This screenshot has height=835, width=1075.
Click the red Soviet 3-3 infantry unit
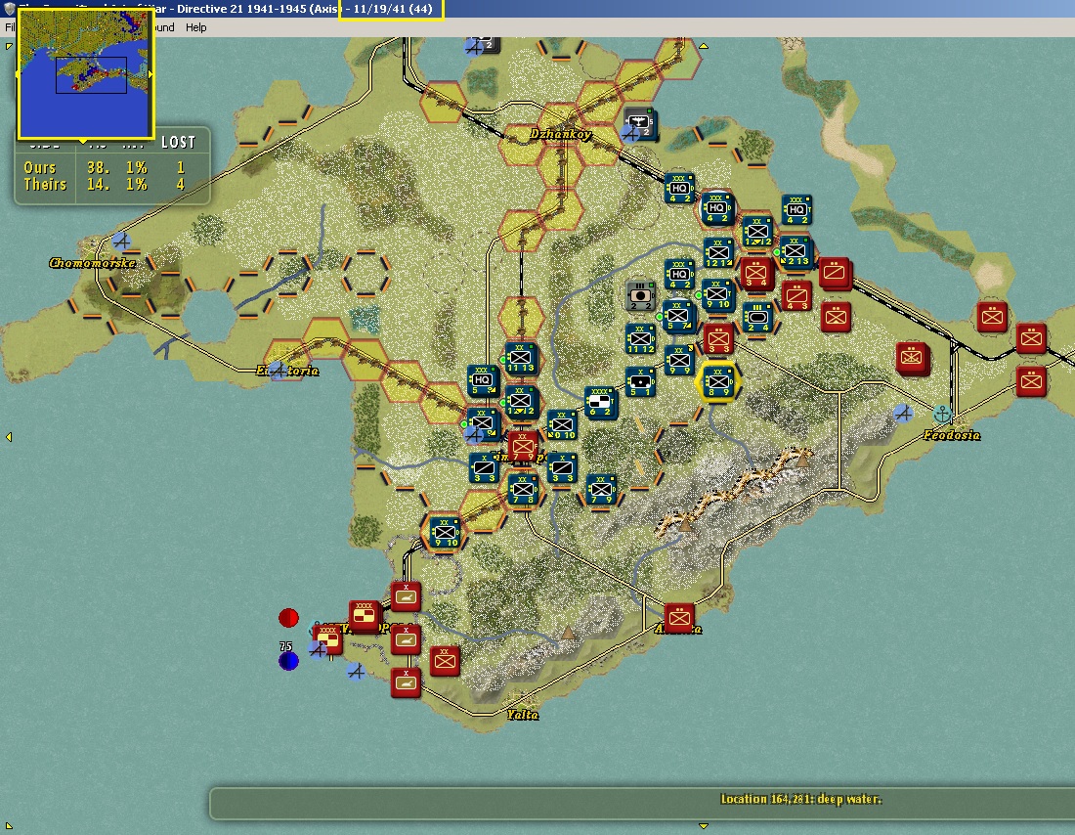pos(718,339)
